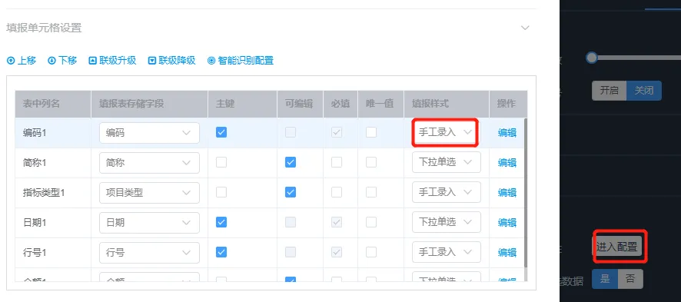The height and width of the screenshot is (302, 681).
Task: Click the 填报表存储字段 column header
Action: [149, 104]
